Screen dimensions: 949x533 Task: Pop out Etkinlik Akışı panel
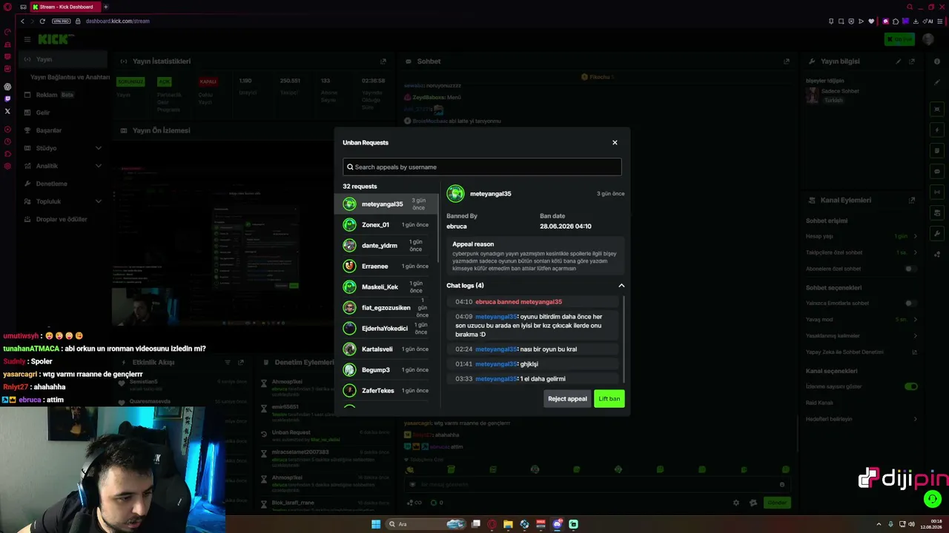click(x=241, y=363)
